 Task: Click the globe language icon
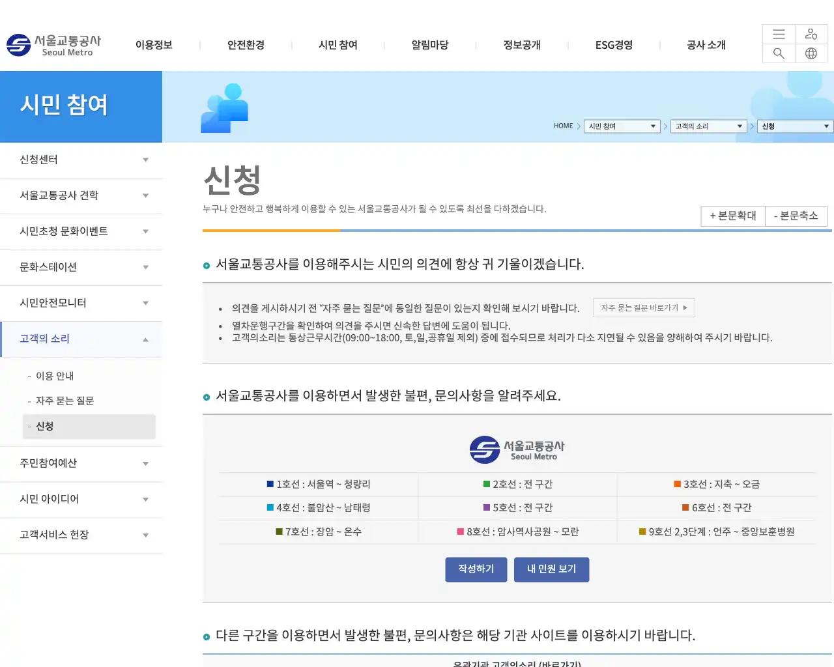tap(811, 53)
